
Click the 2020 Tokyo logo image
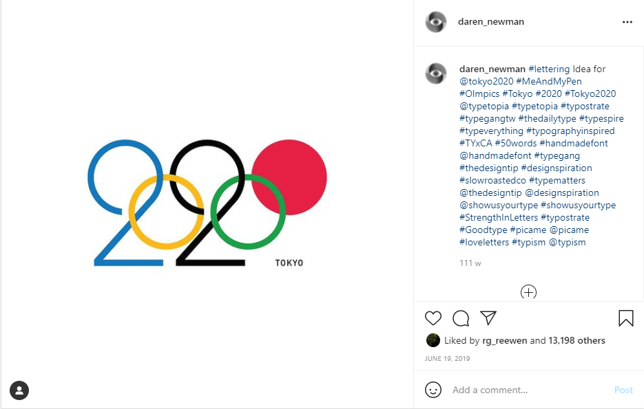pyautogui.click(x=210, y=203)
